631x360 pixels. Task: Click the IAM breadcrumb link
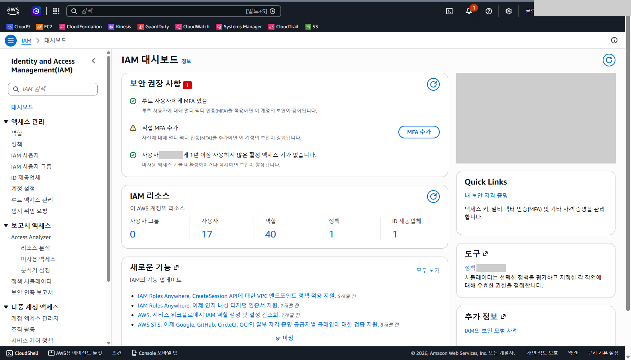pos(26,41)
